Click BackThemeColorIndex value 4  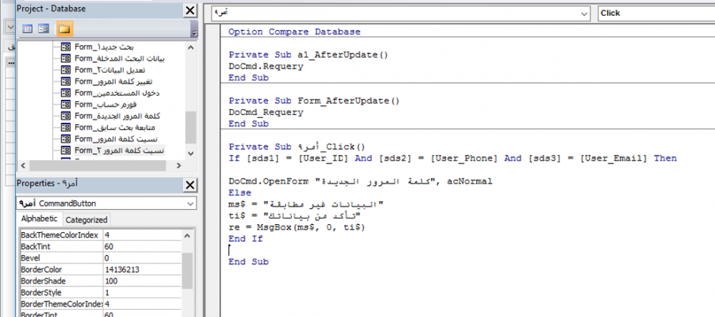pyautogui.click(x=142, y=235)
